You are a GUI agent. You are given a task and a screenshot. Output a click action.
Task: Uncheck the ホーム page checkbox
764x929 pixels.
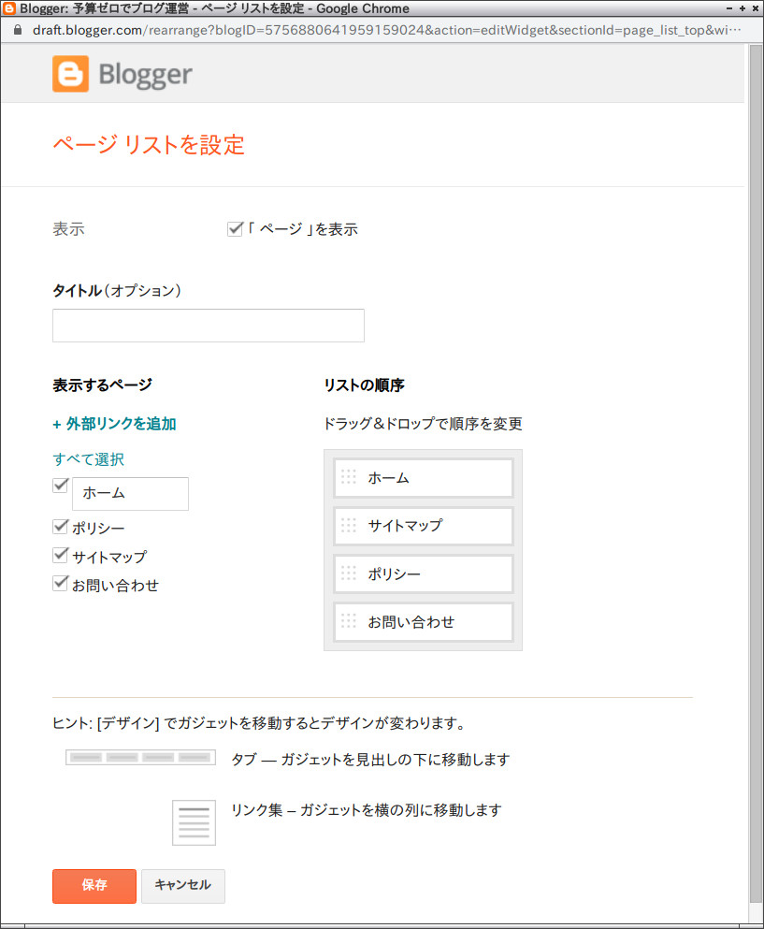(x=61, y=486)
